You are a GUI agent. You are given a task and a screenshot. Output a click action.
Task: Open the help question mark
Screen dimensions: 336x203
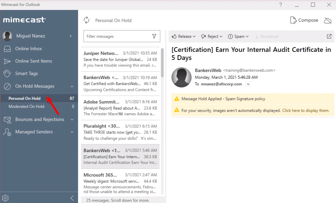280,5
